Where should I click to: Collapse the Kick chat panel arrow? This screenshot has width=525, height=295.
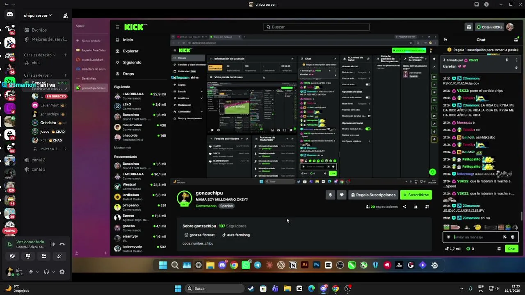pos(445,40)
